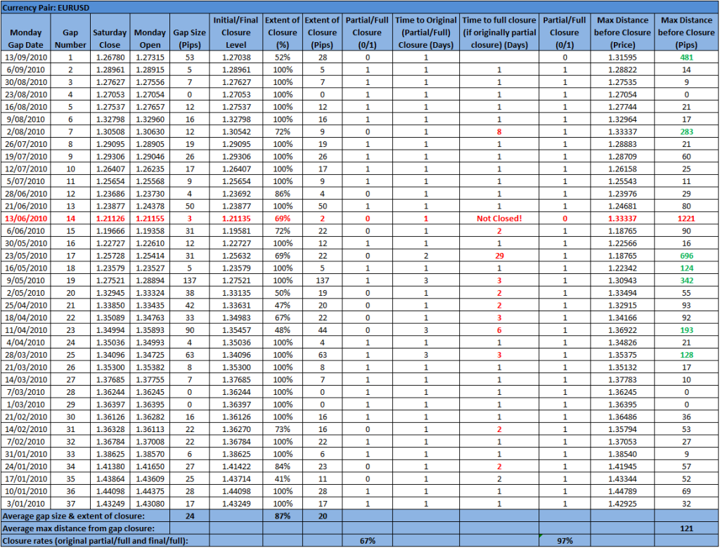Select the green 696 max distance cell
This screenshot has width=720, height=548.
click(x=686, y=256)
